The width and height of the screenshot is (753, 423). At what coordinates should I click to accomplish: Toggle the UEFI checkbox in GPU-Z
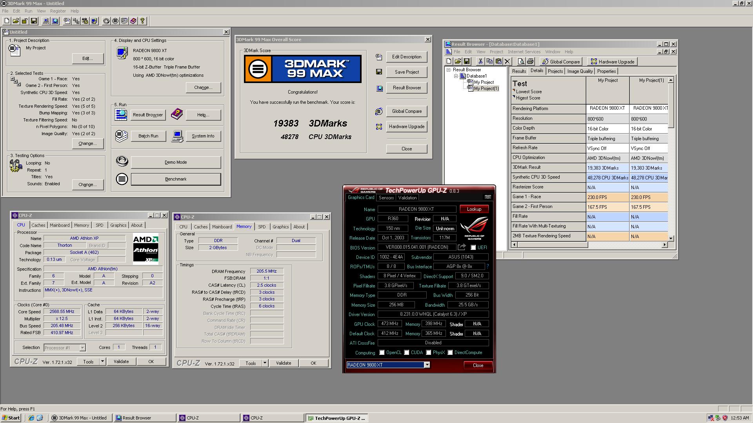473,248
